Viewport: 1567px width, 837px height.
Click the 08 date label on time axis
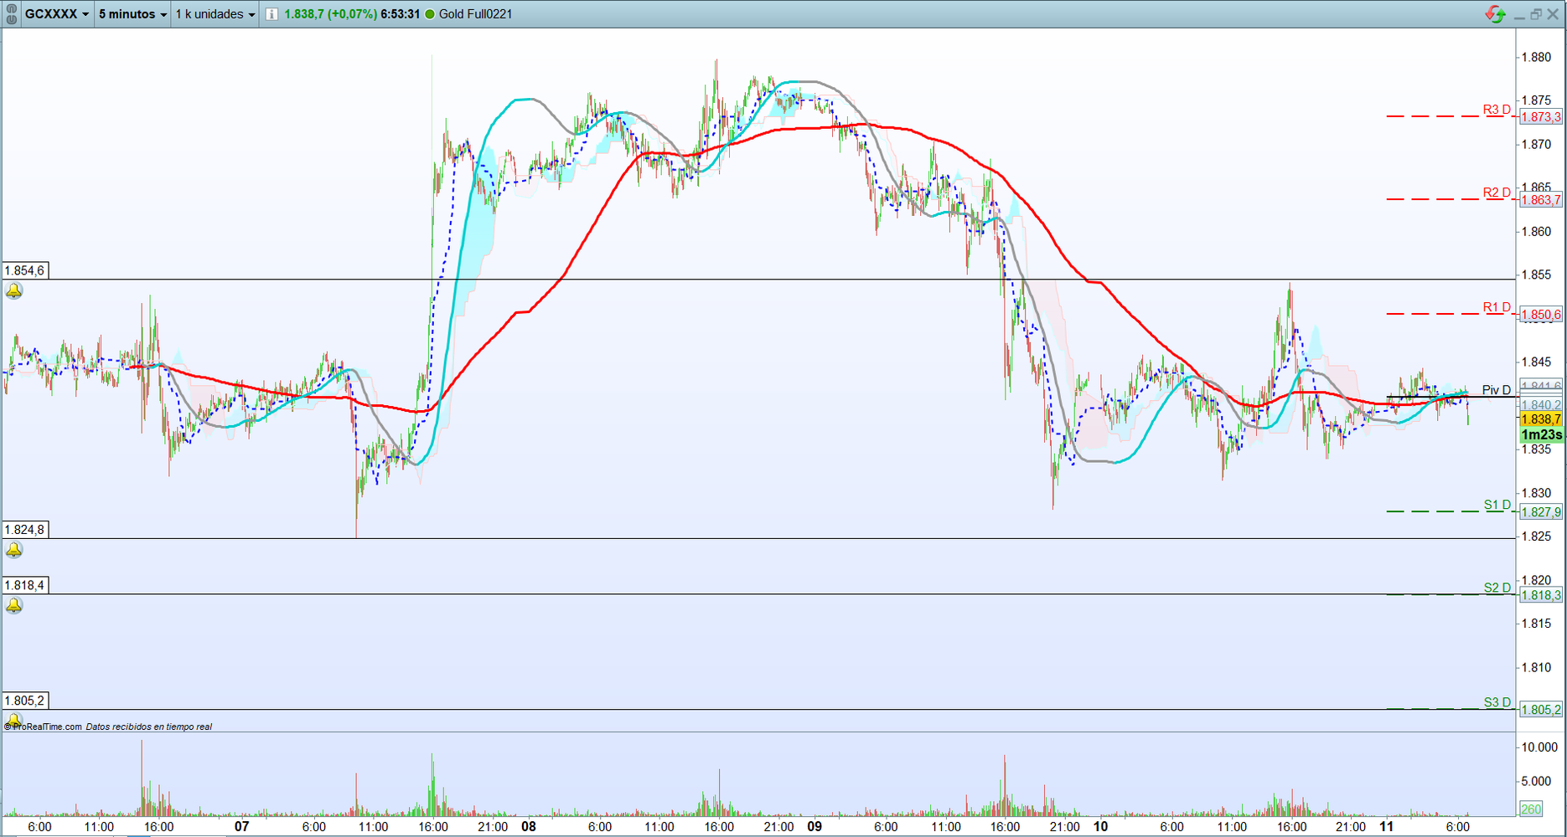(x=528, y=827)
